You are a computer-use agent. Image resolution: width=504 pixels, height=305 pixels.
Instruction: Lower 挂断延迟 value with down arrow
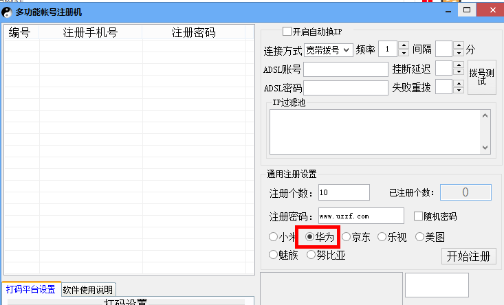pyautogui.click(x=459, y=72)
